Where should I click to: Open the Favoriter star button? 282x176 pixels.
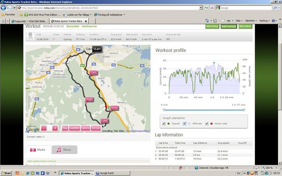pos(8,14)
